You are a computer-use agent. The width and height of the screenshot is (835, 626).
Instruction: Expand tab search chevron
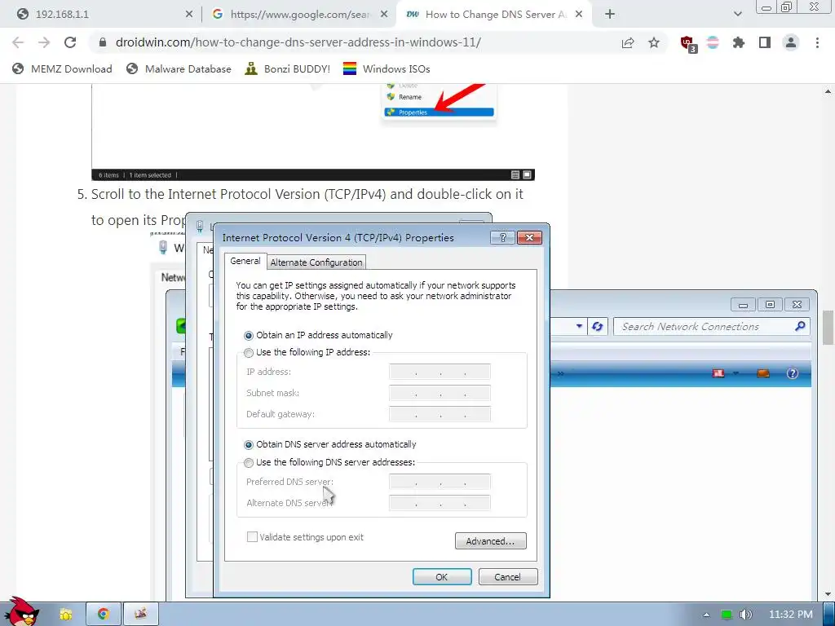point(737,15)
